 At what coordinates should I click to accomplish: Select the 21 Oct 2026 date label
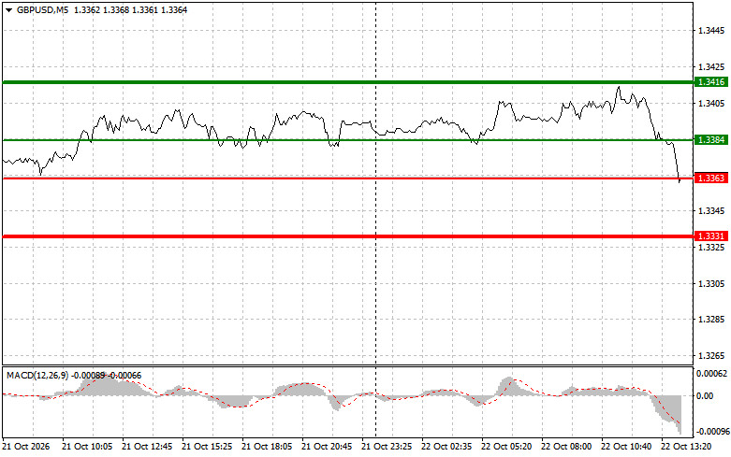click(26, 447)
